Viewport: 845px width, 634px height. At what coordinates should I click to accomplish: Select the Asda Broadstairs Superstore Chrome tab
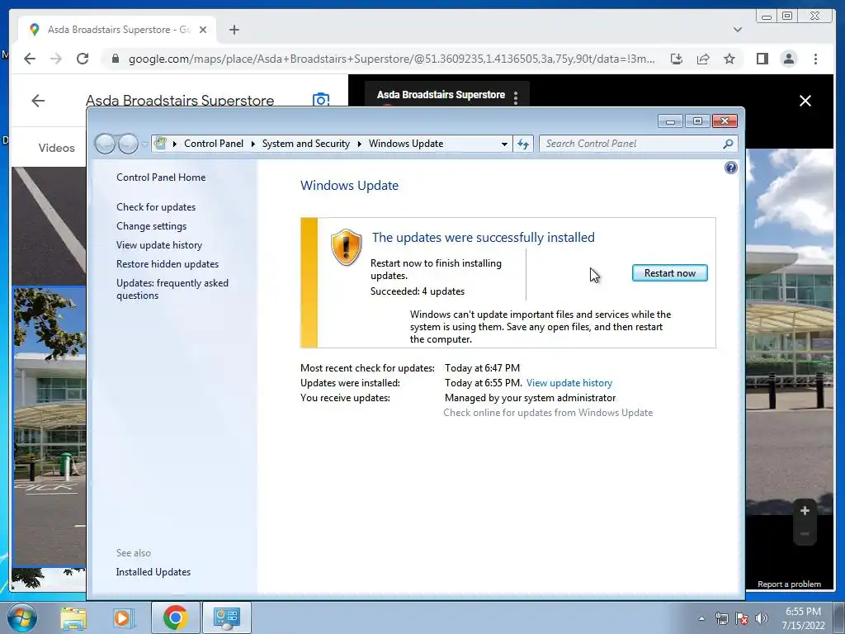click(x=117, y=30)
